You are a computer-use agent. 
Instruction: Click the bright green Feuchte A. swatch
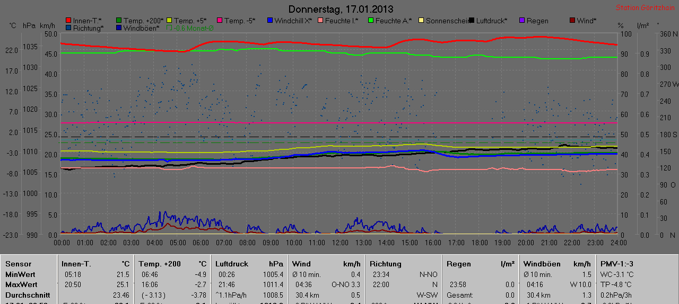click(x=370, y=21)
